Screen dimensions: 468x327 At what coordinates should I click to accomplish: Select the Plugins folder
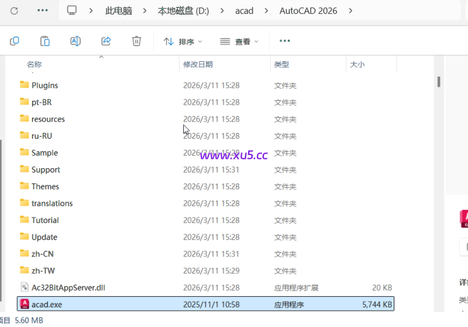(x=44, y=85)
